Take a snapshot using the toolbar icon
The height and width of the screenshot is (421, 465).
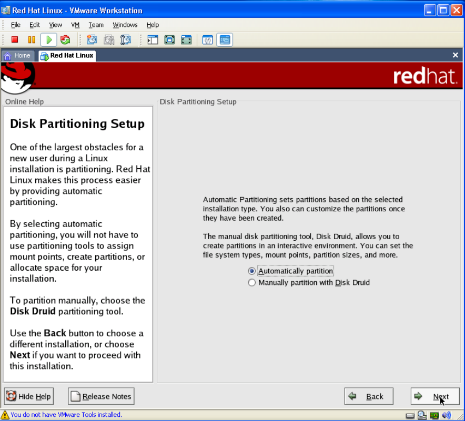pos(92,39)
